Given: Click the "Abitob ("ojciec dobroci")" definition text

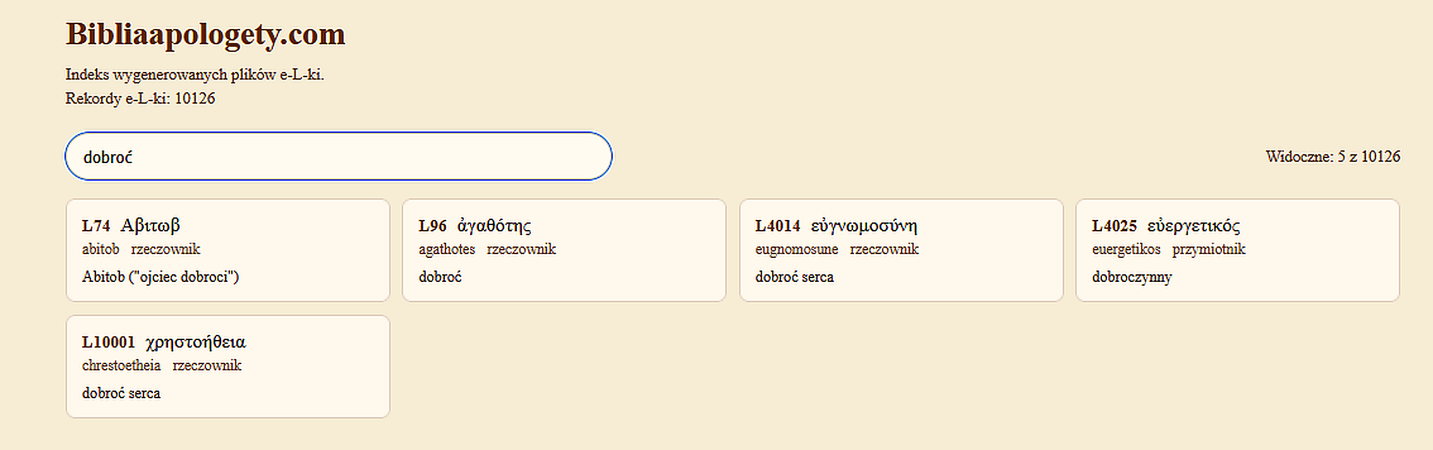Looking at the screenshot, I should [x=160, y=277].
